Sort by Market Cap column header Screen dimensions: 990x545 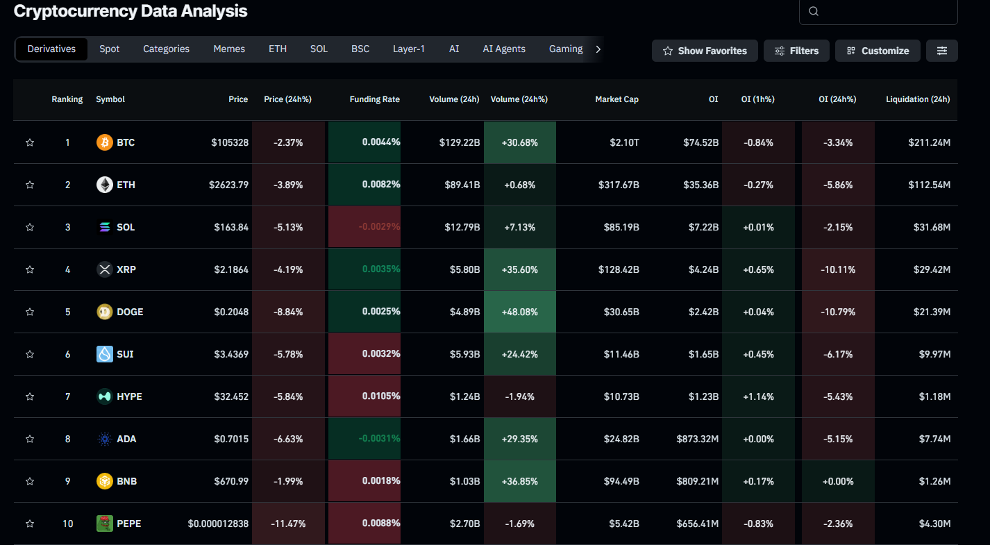pos(616,99)
